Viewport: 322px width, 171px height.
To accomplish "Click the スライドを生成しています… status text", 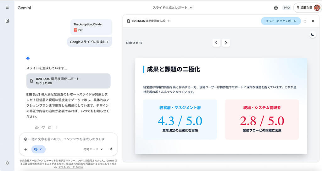I will pyautogui.click(x=47, y=68).
